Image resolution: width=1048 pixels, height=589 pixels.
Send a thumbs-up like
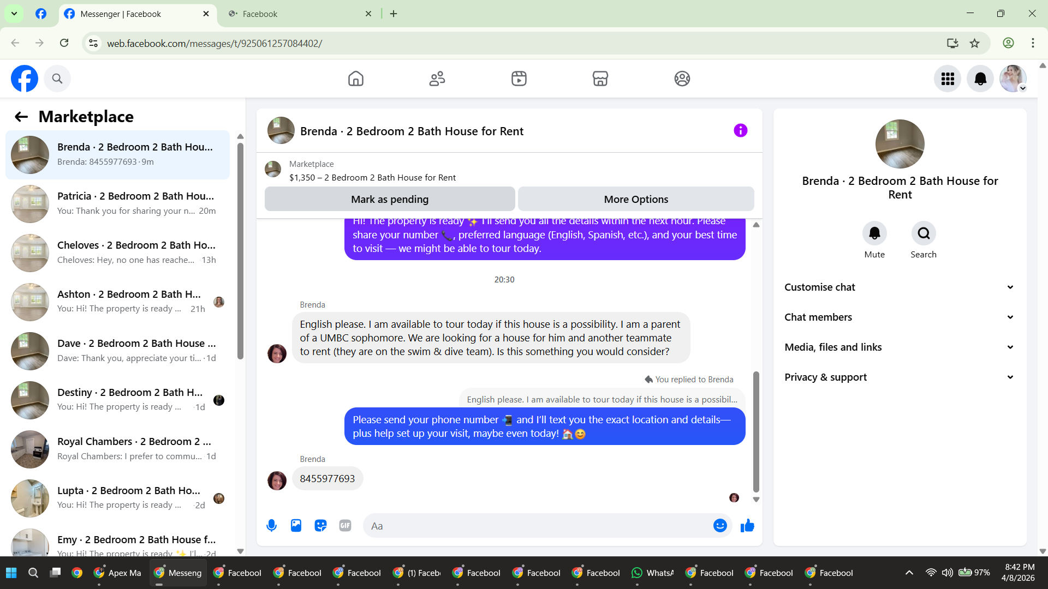tap(747, 526)
